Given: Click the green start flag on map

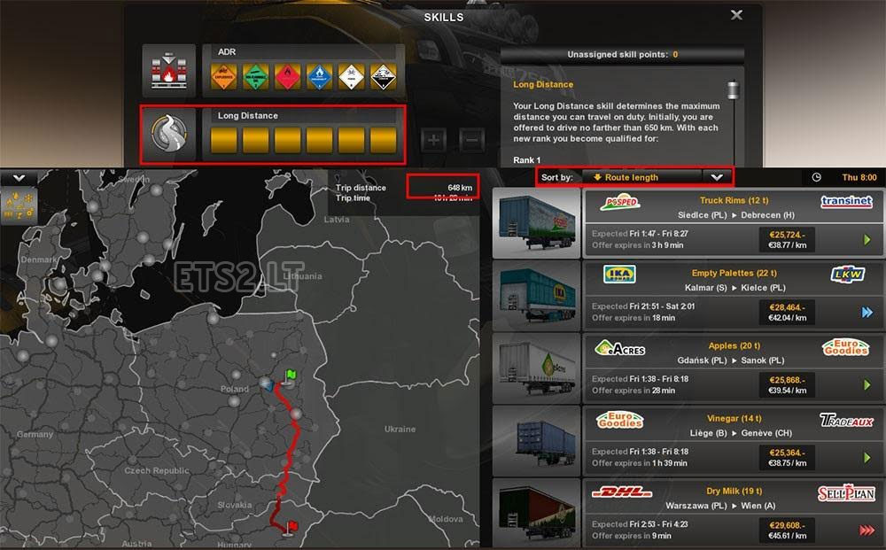Looking at the screenshot, I should pos(291,376).
